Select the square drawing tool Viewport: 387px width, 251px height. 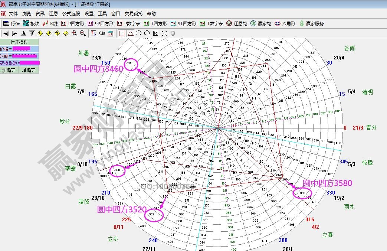(x=121, y=33)
